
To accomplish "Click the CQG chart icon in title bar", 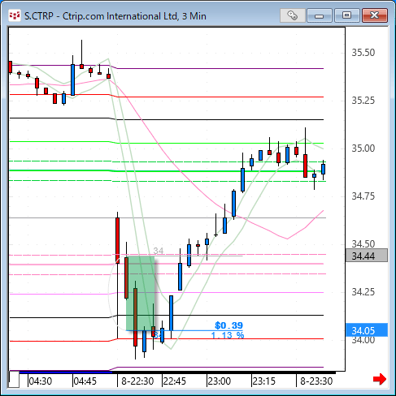I will [x=15, y=15].
